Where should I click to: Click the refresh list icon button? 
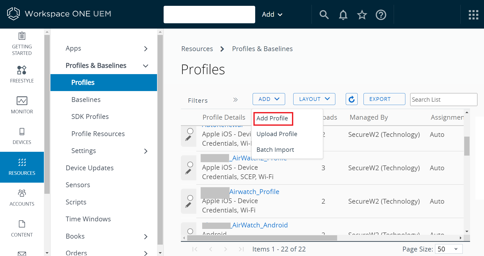click(352, 99)
